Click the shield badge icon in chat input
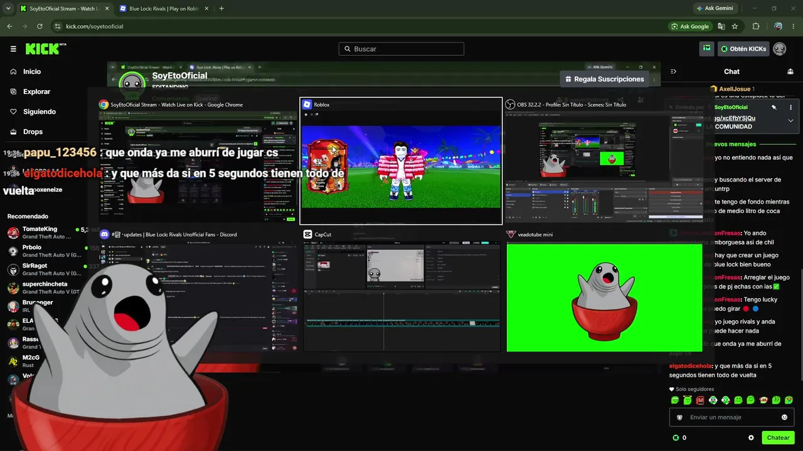 [x=679, y=418]
